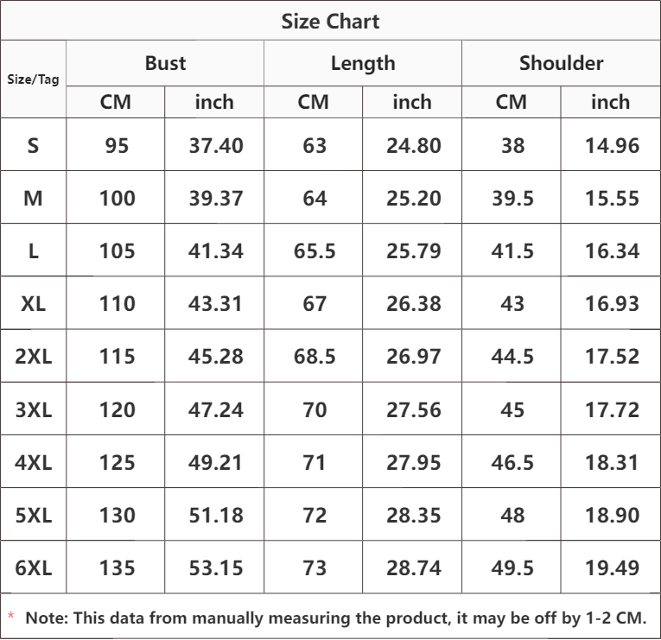Select the 2XL size row label
661x640 pixels.
pos(33,356)
